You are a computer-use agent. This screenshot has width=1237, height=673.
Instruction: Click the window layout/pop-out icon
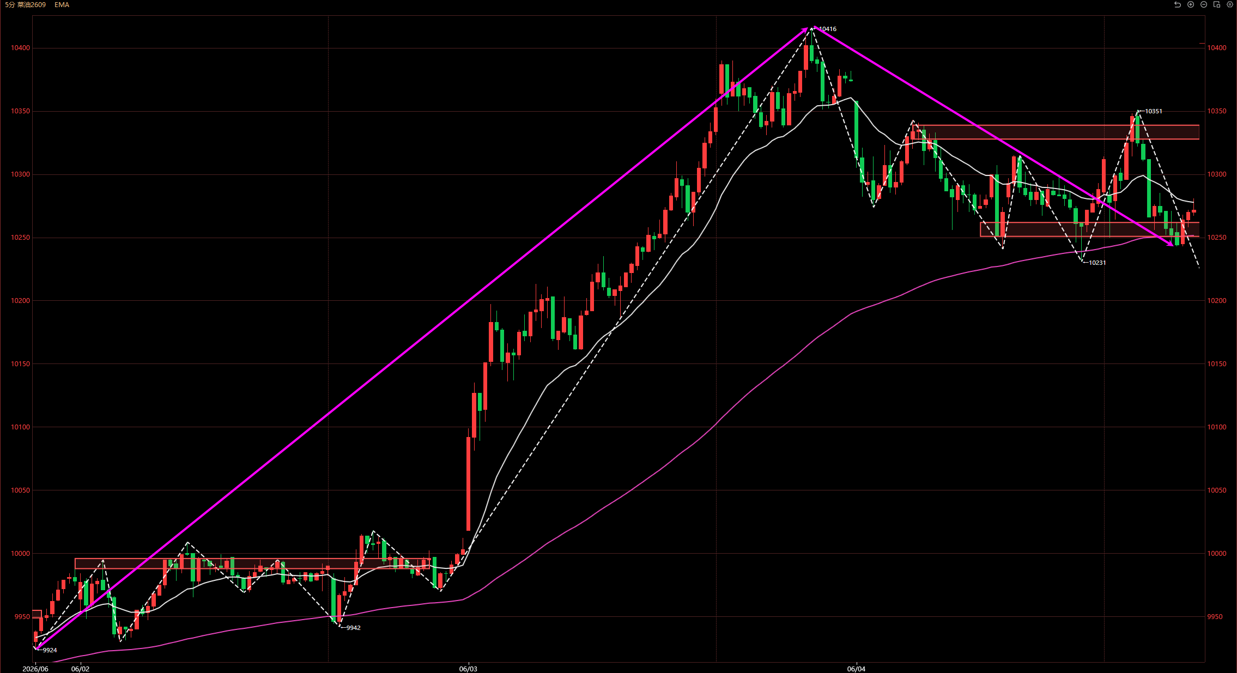(1217, 4)
